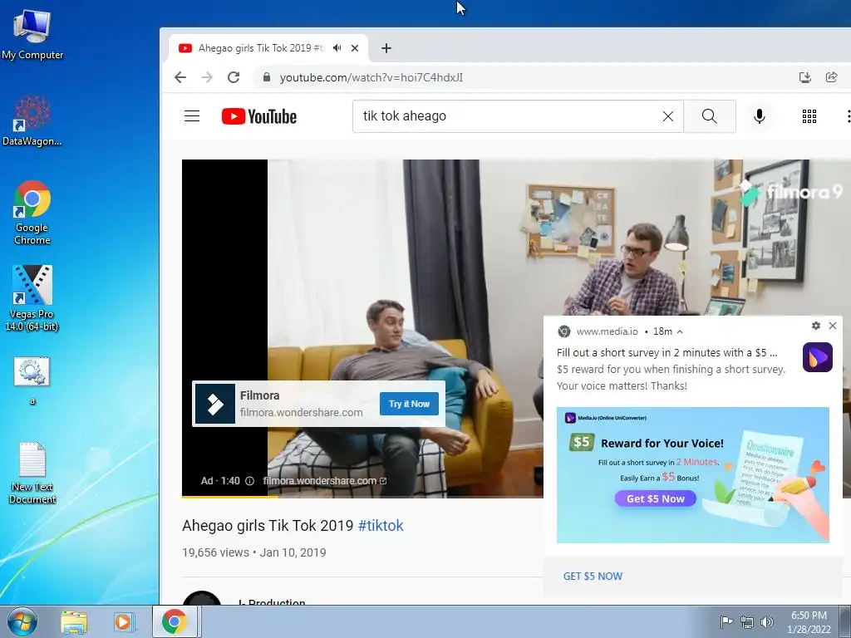Select the DataWagon desktop shortcut

pos(32,121)
